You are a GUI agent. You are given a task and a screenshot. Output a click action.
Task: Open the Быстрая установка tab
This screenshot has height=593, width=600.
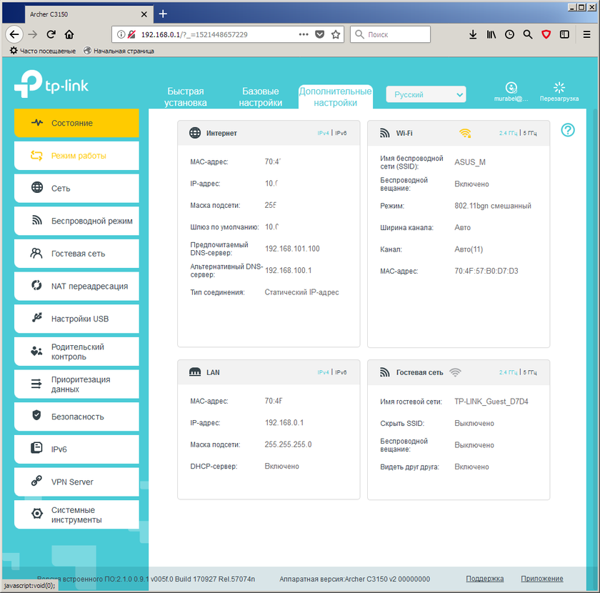coord(186,97)
